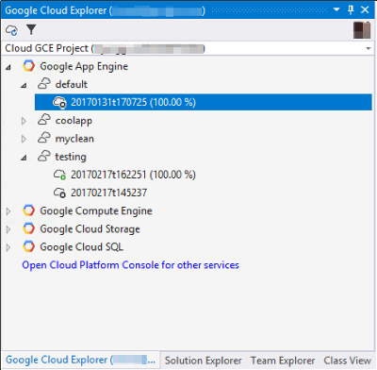Close the Google Cloud Explorer panel

[x=365, y=10]
